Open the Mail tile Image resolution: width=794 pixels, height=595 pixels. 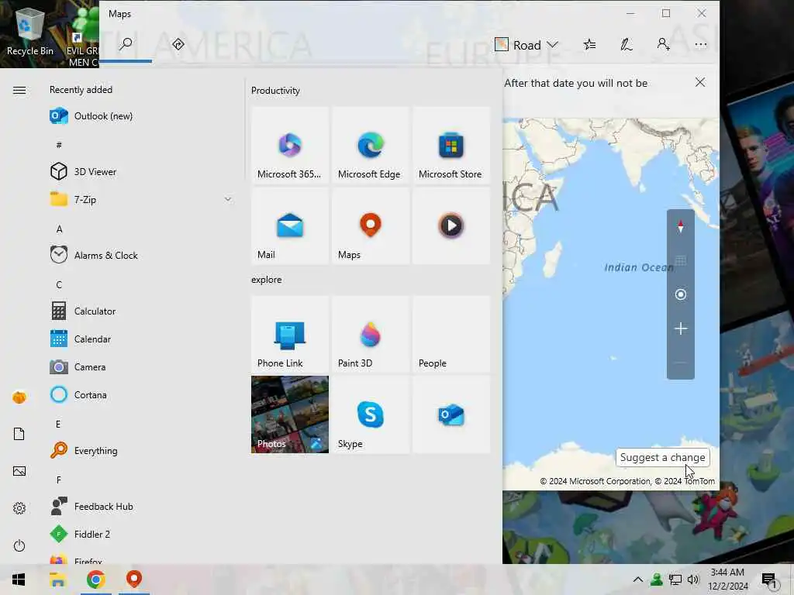point(290,225)
